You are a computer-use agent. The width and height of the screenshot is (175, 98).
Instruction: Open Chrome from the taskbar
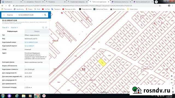point(37,96)
